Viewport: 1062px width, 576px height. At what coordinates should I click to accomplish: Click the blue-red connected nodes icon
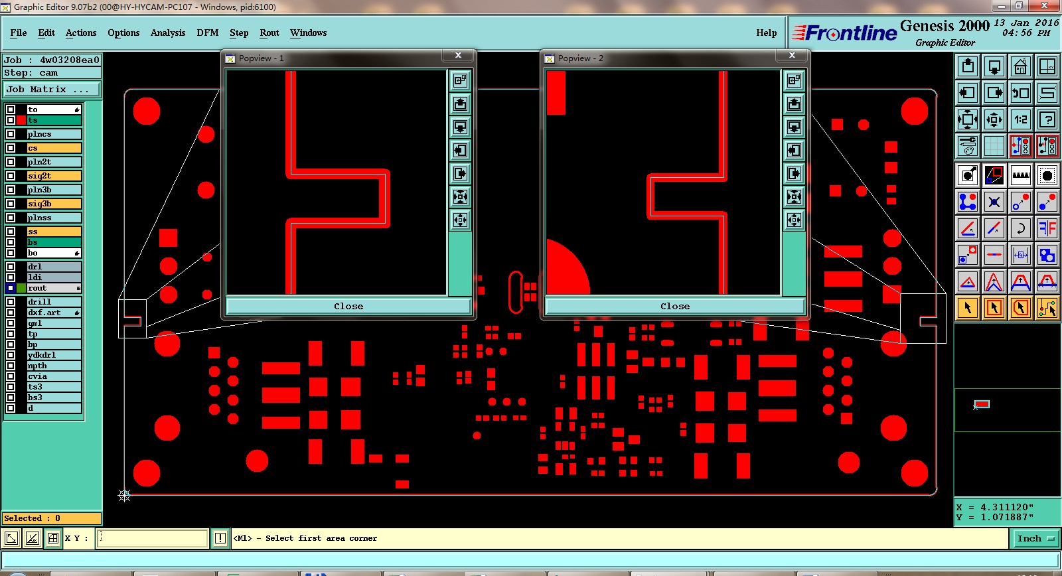968,202
